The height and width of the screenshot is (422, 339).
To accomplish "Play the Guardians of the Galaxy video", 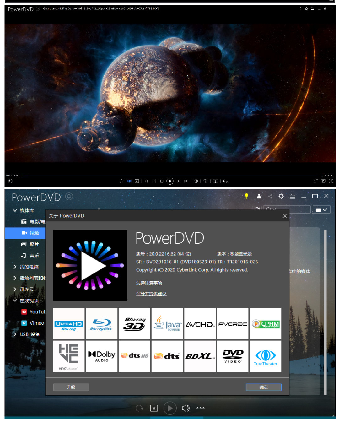I will 170,181.
